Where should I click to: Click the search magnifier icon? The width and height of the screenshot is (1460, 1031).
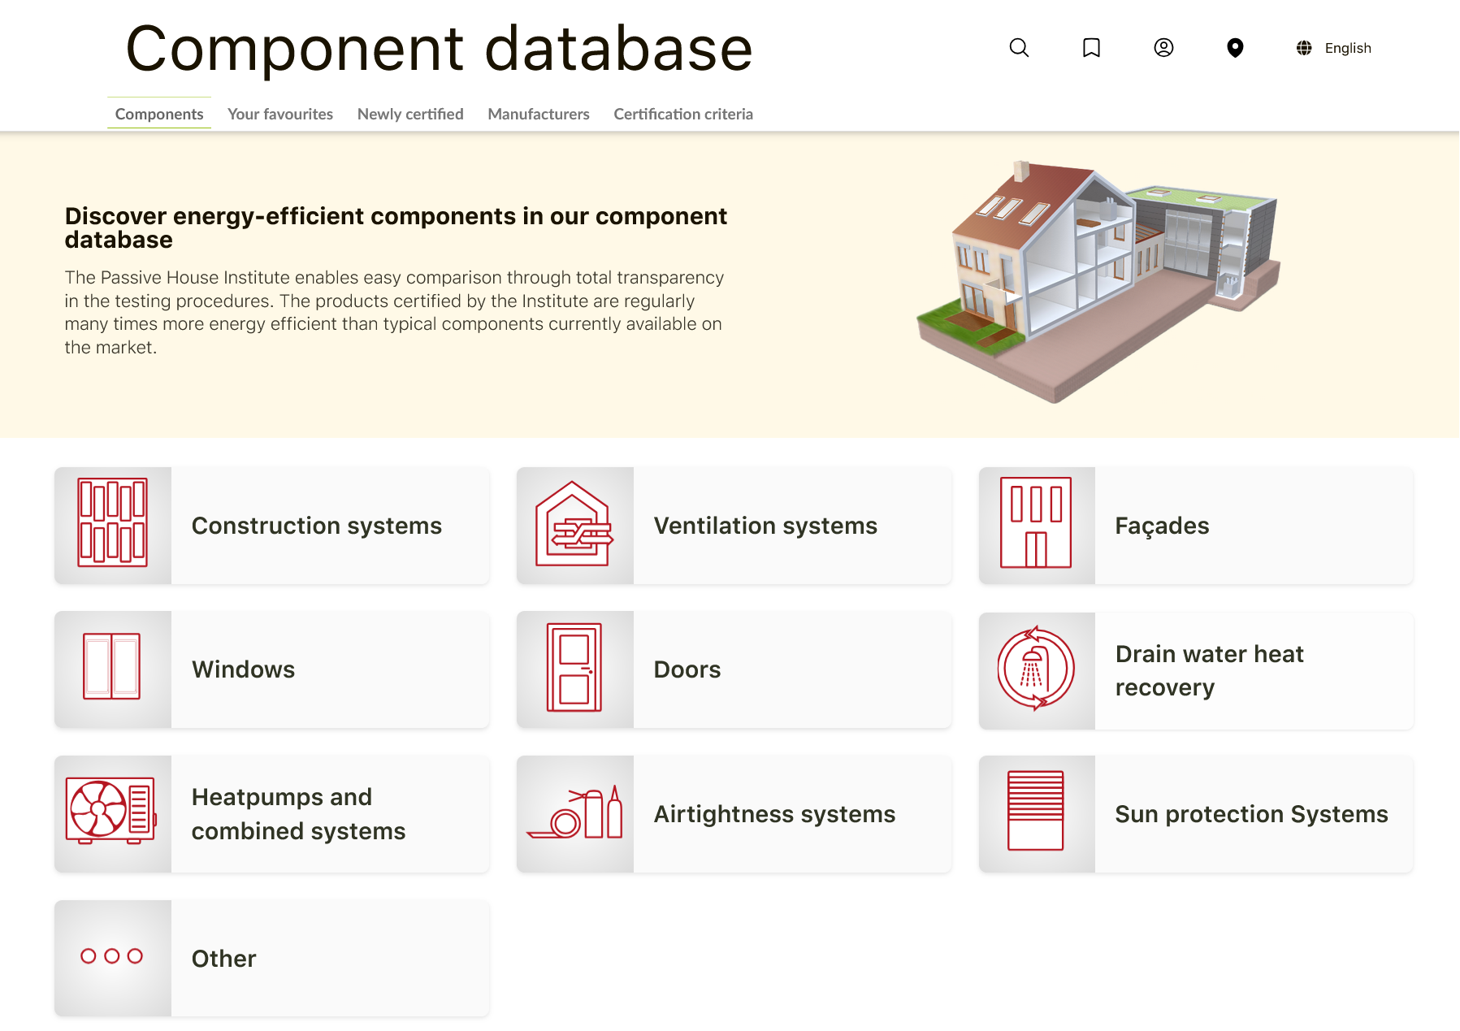[1019, 48]
